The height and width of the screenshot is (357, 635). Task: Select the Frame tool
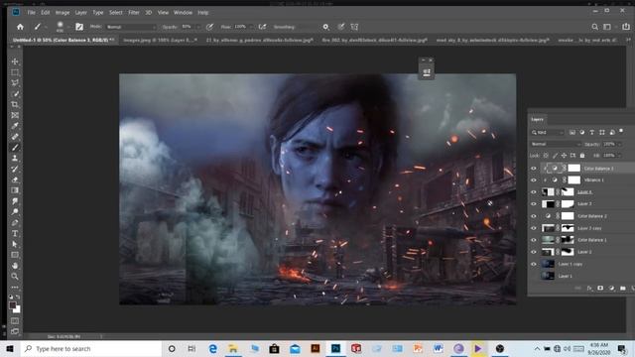15,115
